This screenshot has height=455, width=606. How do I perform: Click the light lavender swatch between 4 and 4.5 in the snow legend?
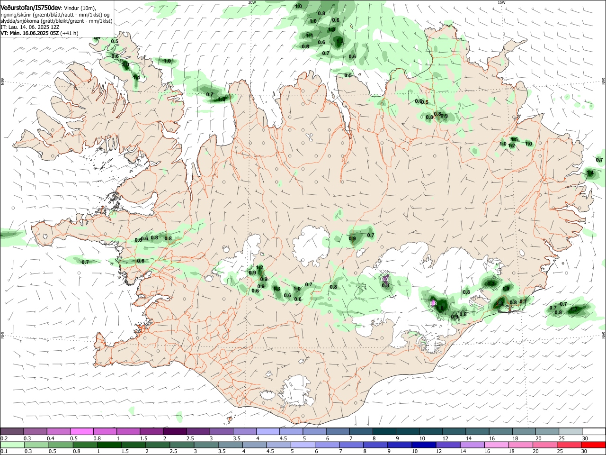click(268, 431)
